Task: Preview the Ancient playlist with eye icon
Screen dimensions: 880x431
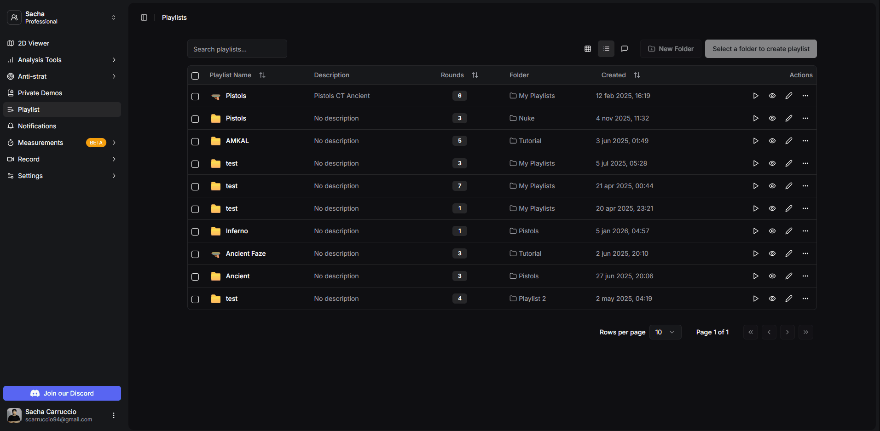Action: pyautogui.click(x=772, y=276)
